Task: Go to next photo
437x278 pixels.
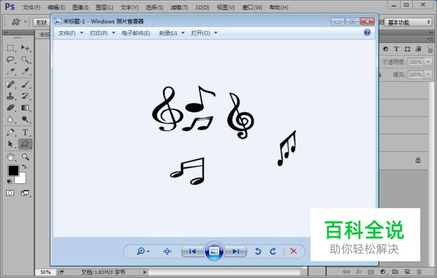Action: click(236, 251)
